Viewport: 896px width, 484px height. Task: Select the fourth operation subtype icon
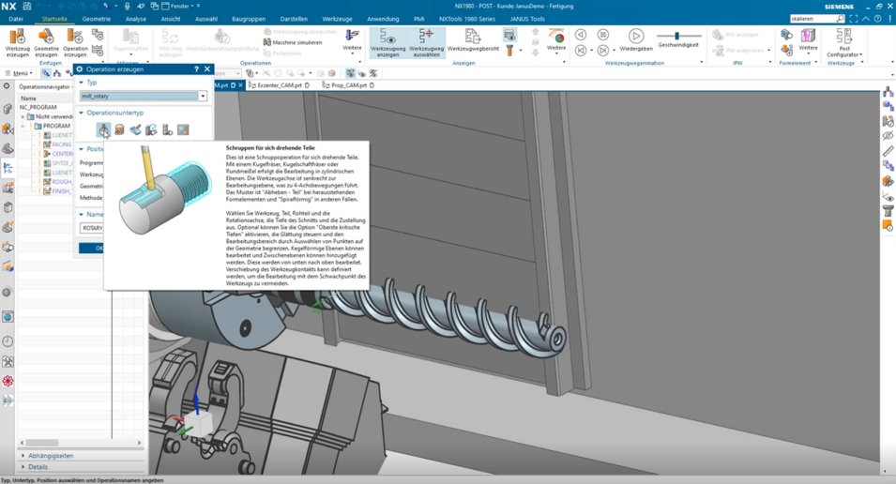click(x=151, y=130)
